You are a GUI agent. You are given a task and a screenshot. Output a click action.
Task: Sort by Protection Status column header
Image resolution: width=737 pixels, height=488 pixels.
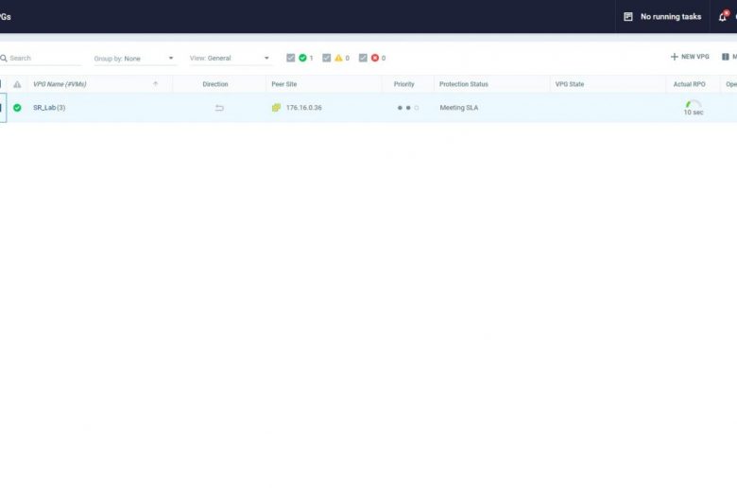point(464,84)
